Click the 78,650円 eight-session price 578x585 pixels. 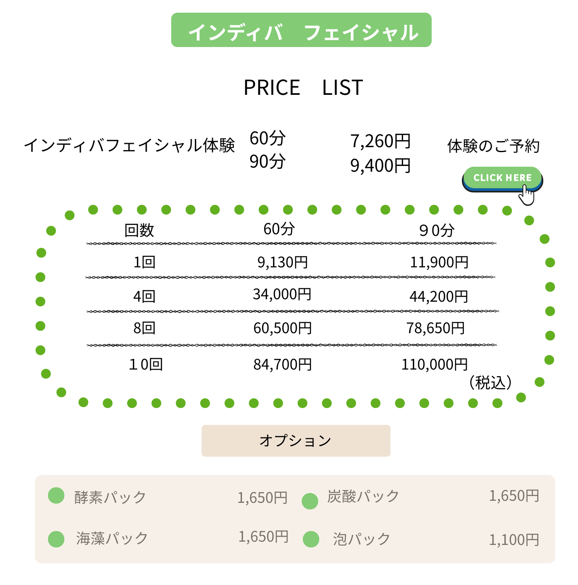435,328
